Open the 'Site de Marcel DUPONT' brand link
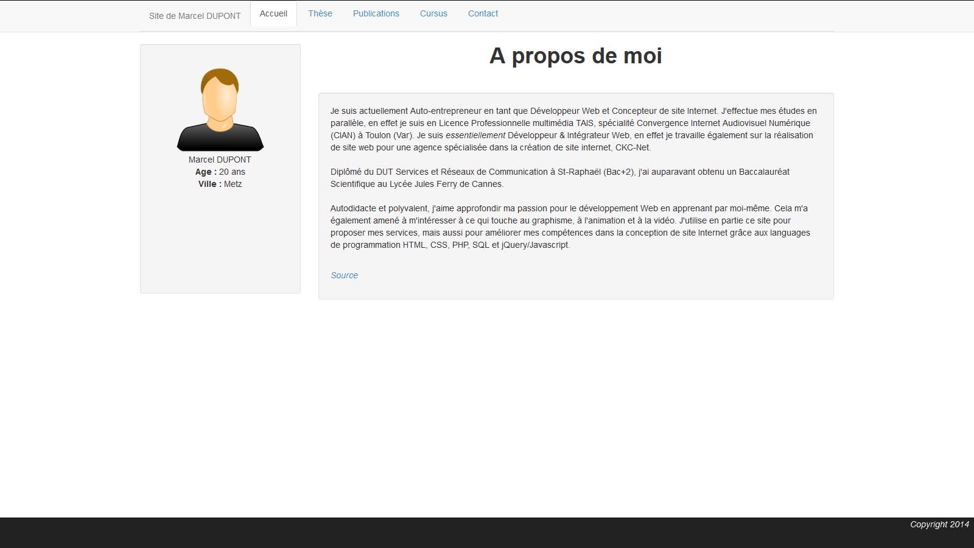This screenshot has height=548, width=974. coord(195,16)
